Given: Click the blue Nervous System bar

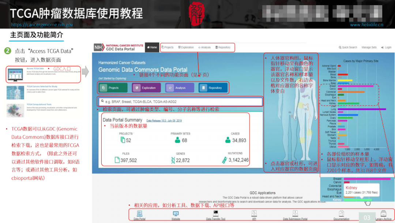Looking at the screenshot, I should [x=348, y=115].
